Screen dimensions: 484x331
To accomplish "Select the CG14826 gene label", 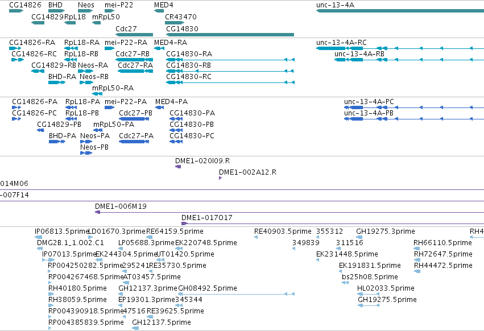I will pos(25,5).
